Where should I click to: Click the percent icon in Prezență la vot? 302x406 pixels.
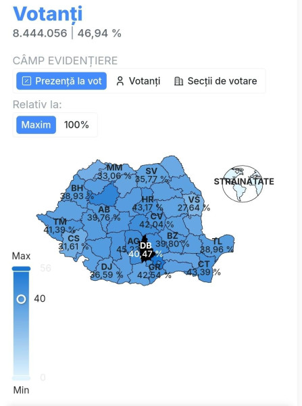[26, 81]
